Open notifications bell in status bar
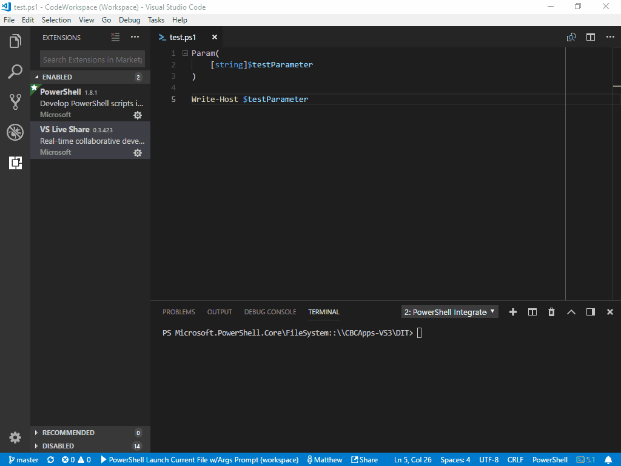621x466 pixels. [x=609, y=460]
